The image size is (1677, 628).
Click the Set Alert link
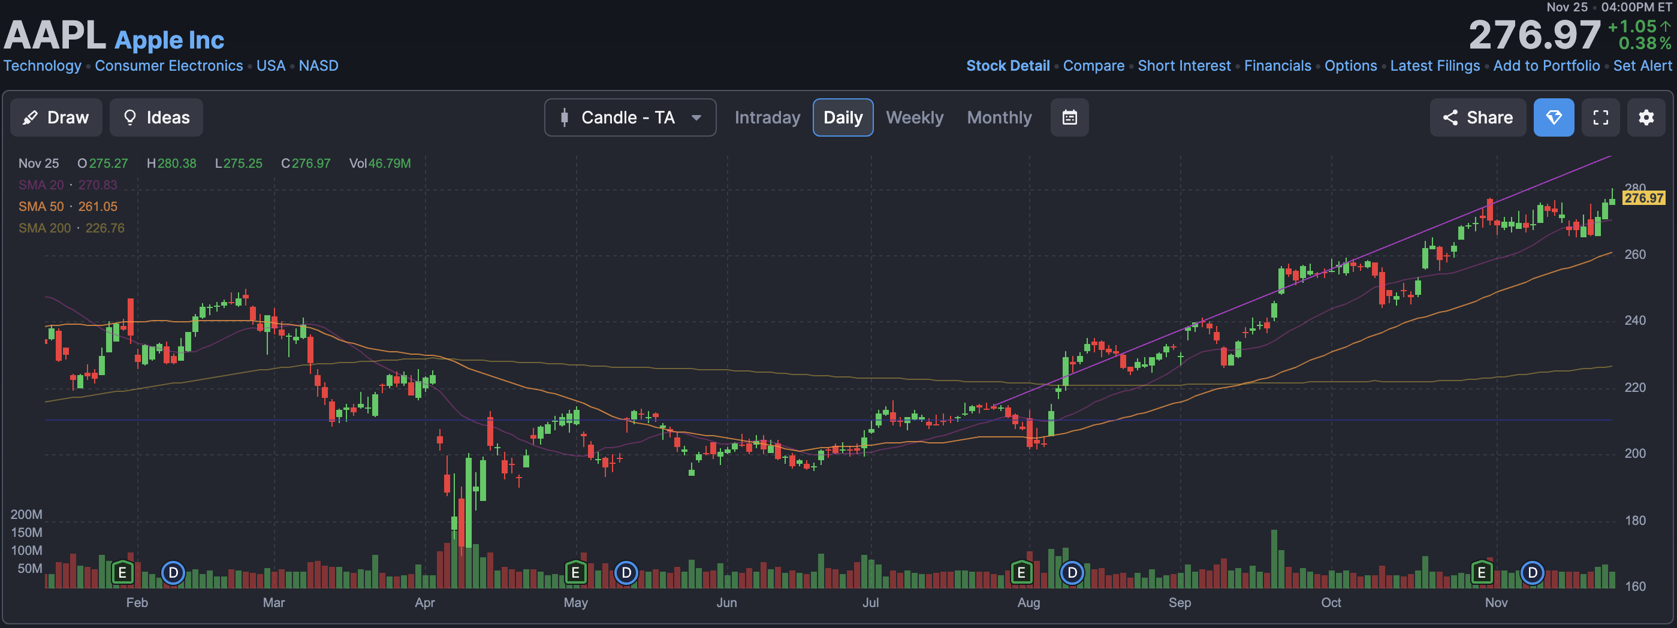(x=1642, y=66)
